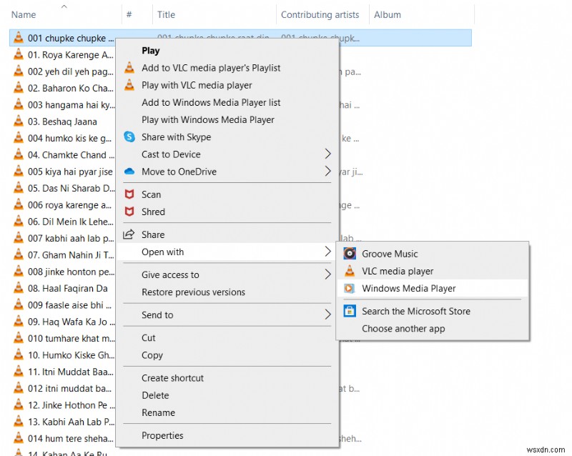Click the OneDrive cloud icon in the menu
572x456 pixels.
click(x=130, y=172)
